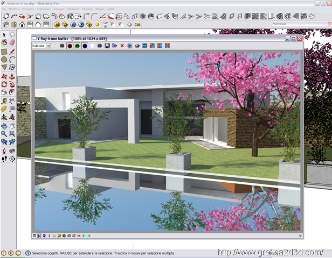
Task: Toggle the green channel in frame buffer
Action: [77, 46]
